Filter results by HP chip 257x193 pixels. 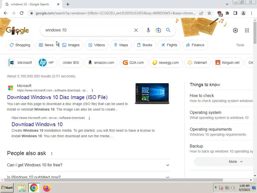coord(47,63)
